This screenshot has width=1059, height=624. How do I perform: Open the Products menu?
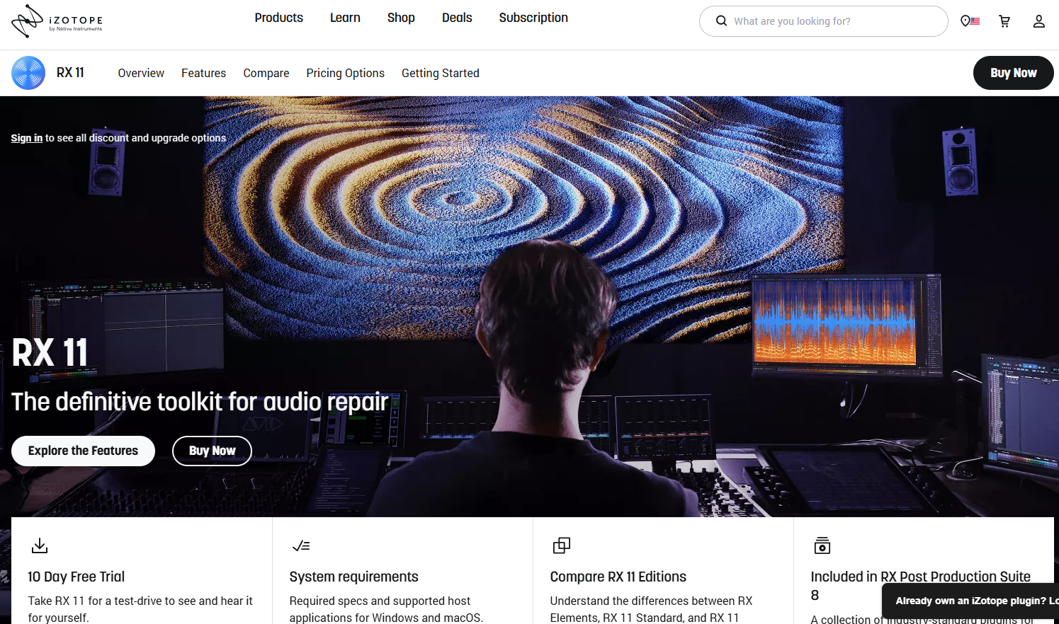(x=279, y=18)
